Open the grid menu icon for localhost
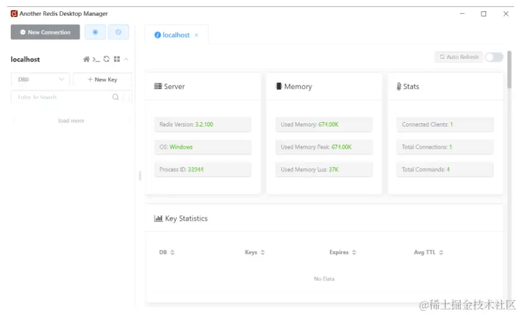This screenshot has height=315, width=520. pyautogui.click(x=117, y=59)
